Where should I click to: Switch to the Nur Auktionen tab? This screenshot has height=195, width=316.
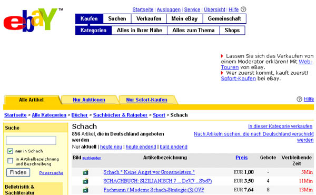click(89, 100)
